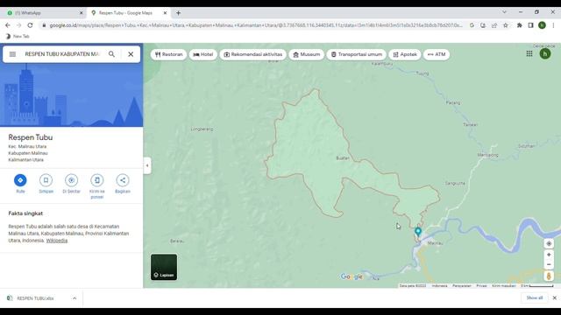This screenshot has height=315, width=561.
Task: Expand RESPEN TUBU.xlsx download options arrow
Action: pos(75,298)
